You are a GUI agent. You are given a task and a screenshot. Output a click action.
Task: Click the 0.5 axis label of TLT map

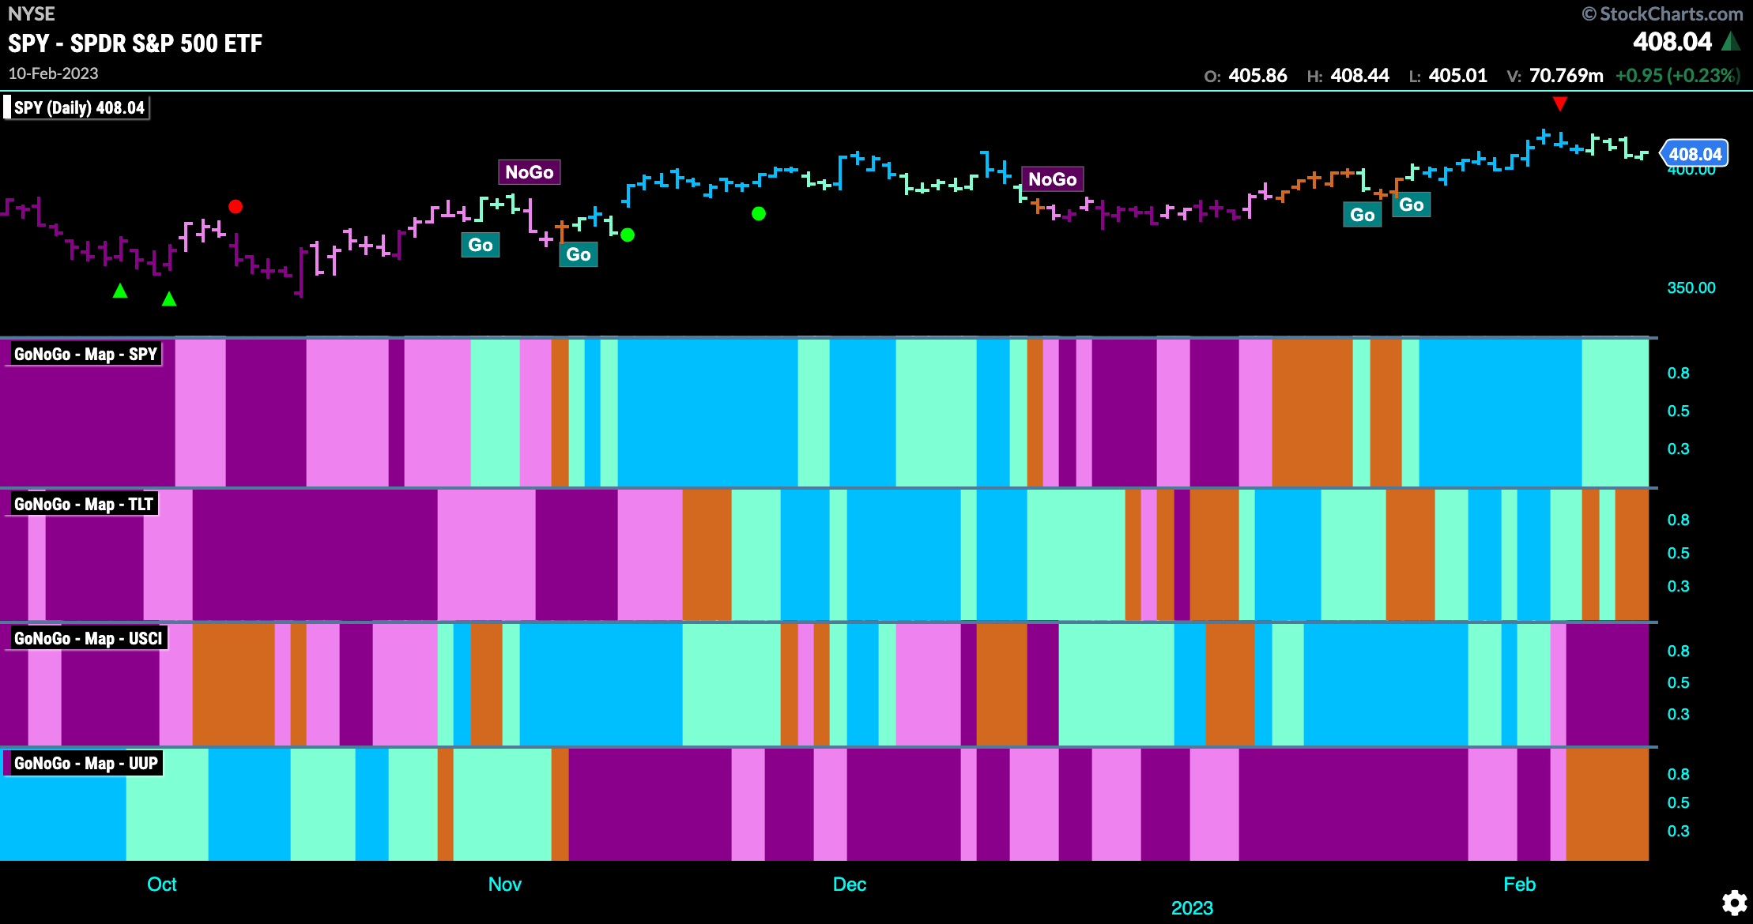[1679, 553]
